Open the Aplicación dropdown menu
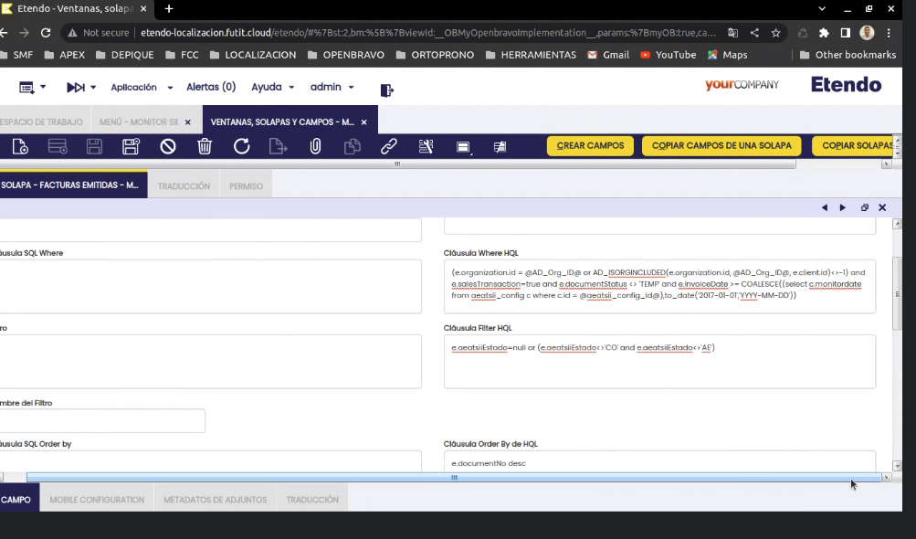916x539 pixels. click(x=142, y=88)
